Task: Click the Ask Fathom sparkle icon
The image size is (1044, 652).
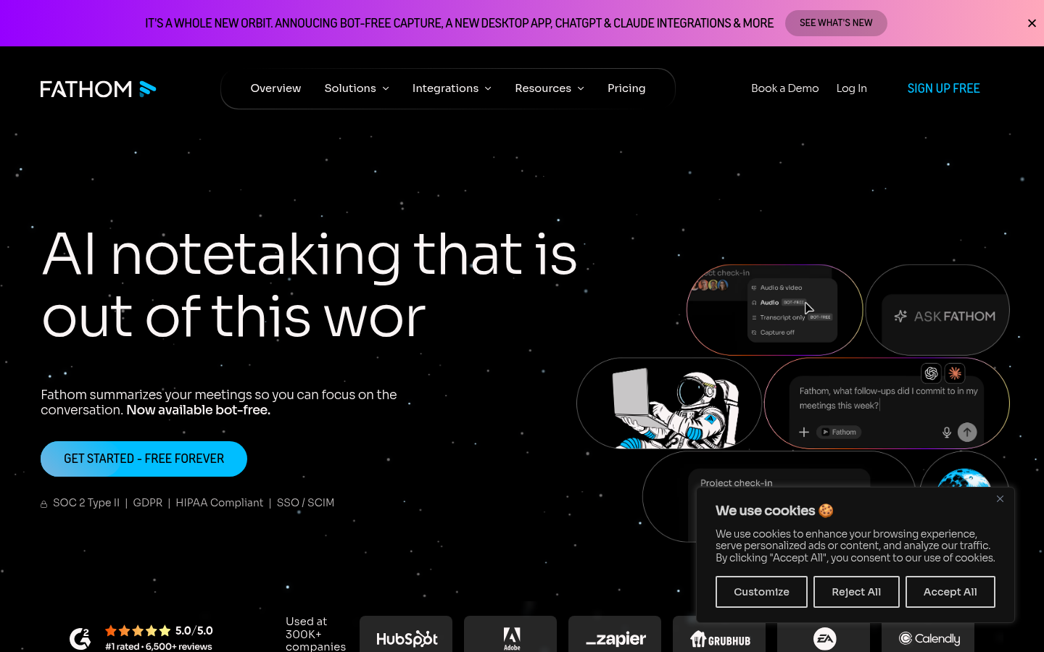Action: click(x=900, y=316)
